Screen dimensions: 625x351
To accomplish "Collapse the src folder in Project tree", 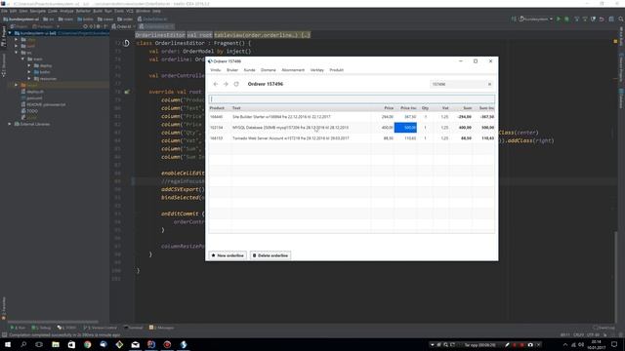I will (17, 52).
